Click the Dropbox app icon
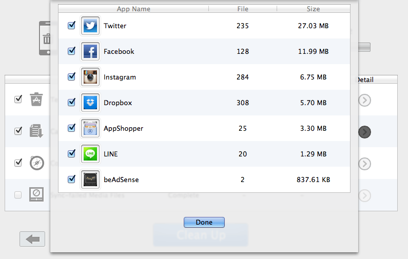Screen dimensions: 408x259 90,103
